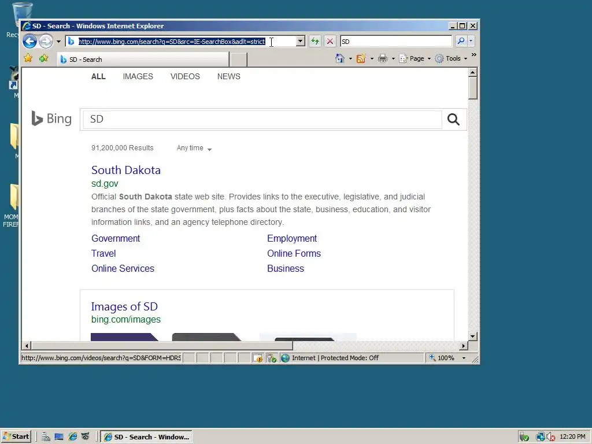Viewport: 592px width, 444px height.
Task: Open the Travel sublink
Action: [x=103, y=253]
